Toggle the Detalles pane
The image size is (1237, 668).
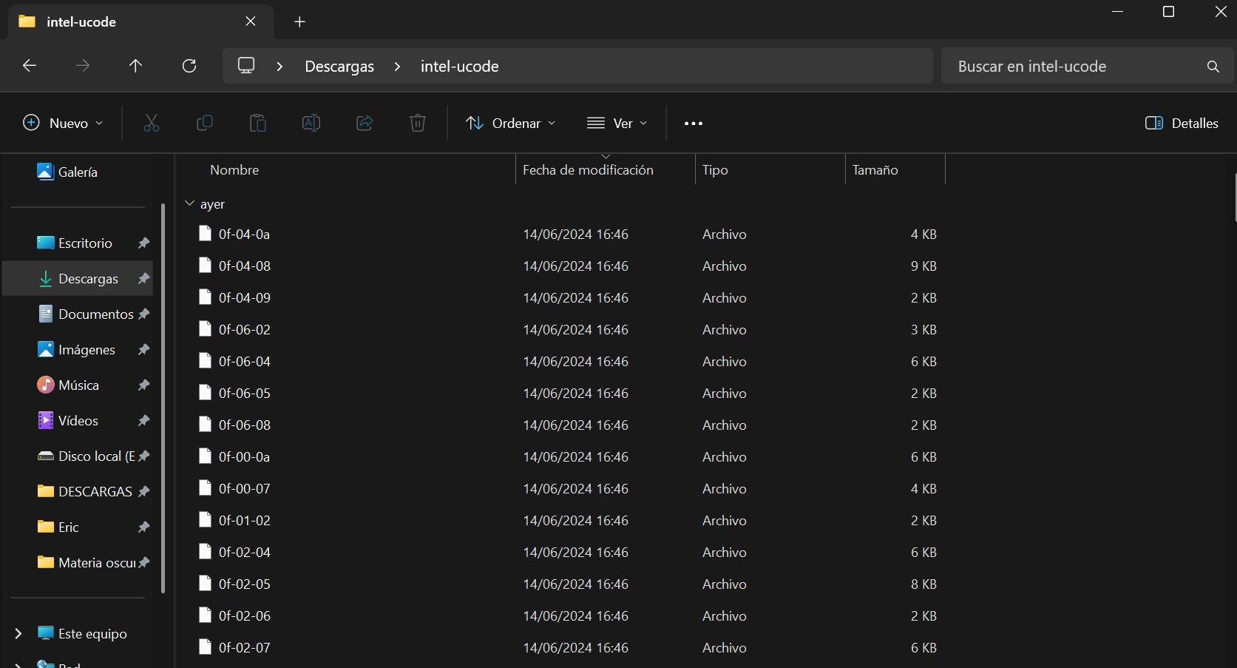tap(1182, 123)
